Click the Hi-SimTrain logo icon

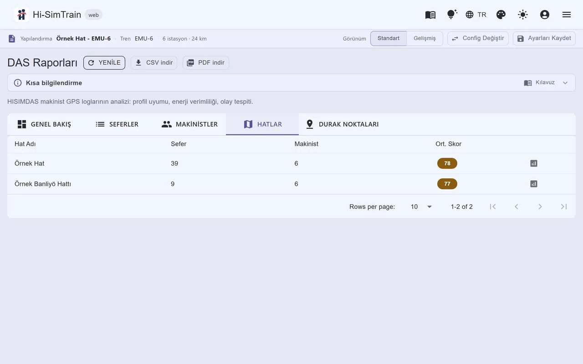tap(21, 15)
